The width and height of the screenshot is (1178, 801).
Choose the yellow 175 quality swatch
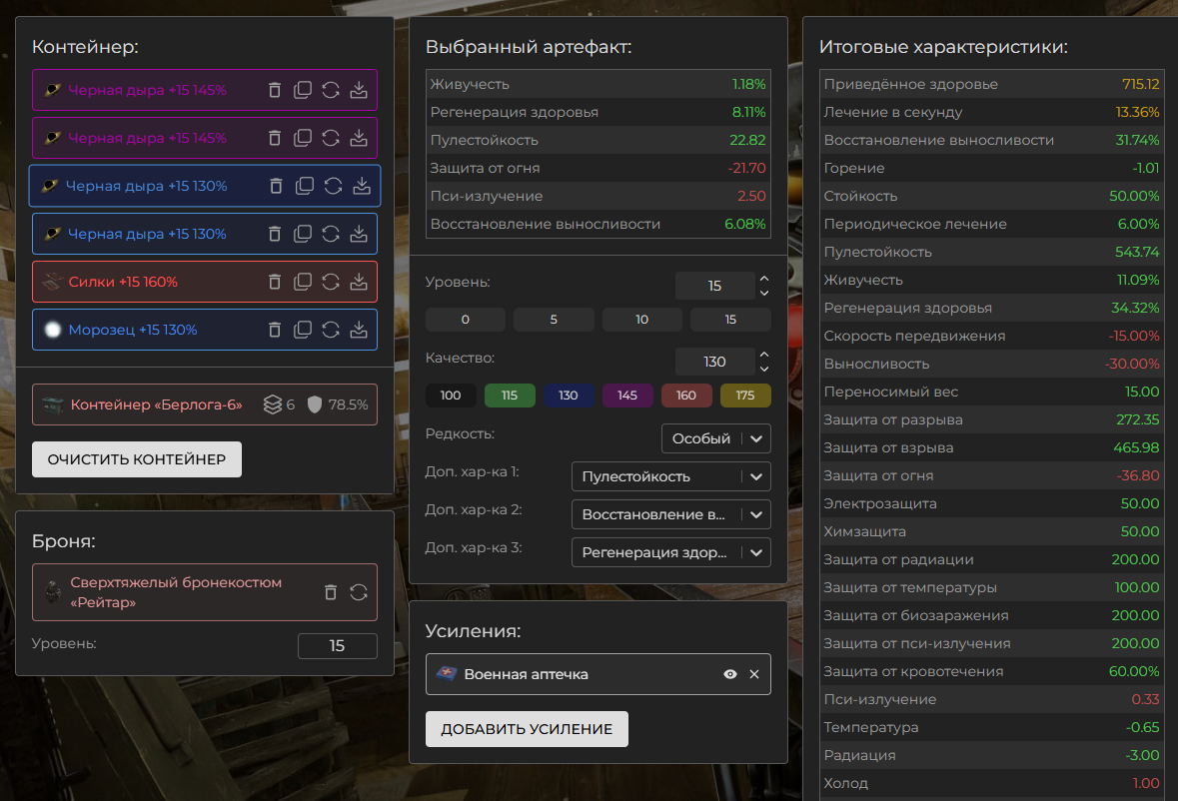pos(745,396)
